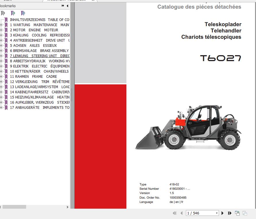Click the T6027 model heading
This screenshot has width=256, height=219.
pos(221,58)
